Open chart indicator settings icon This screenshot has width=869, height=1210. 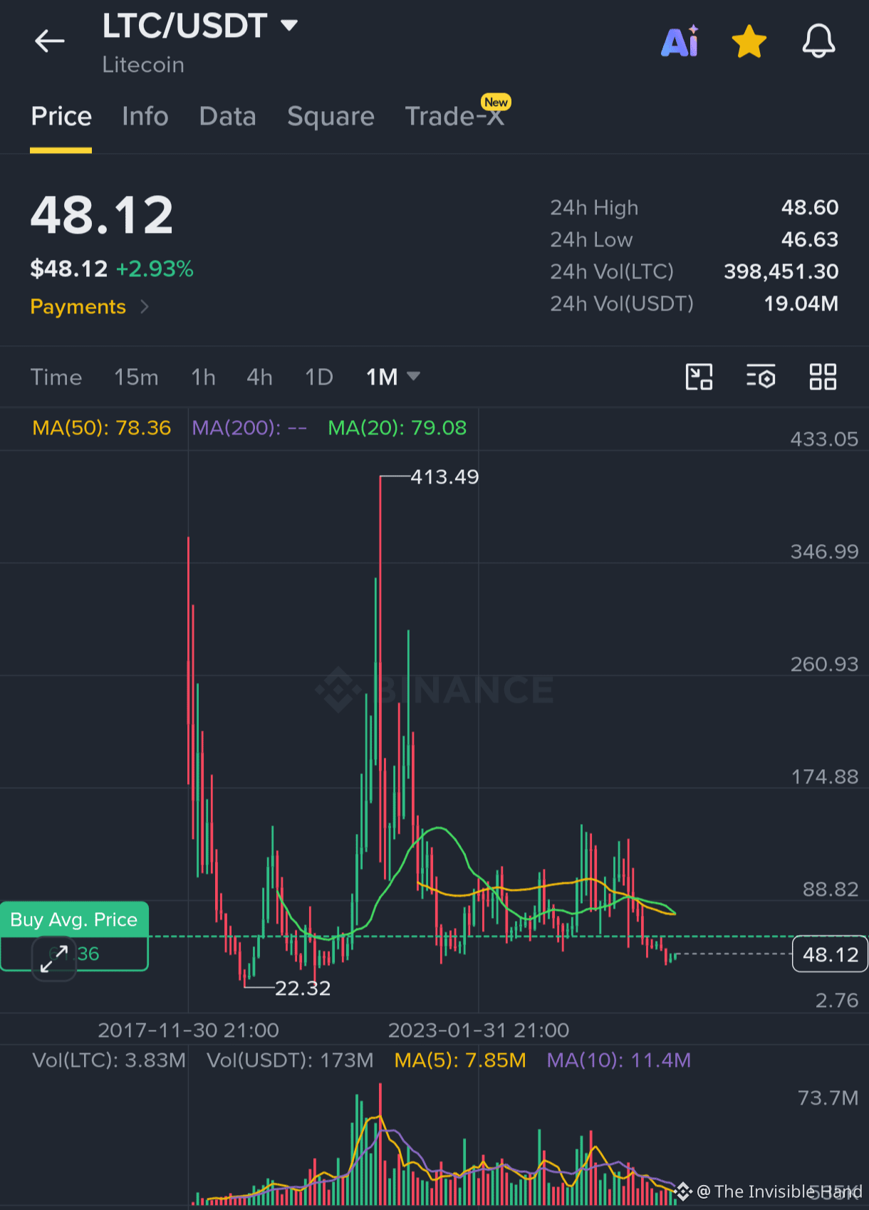point(761,377)
